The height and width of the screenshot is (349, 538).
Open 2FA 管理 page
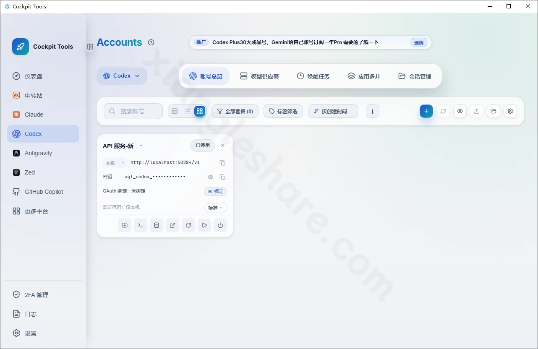point(43,295)
